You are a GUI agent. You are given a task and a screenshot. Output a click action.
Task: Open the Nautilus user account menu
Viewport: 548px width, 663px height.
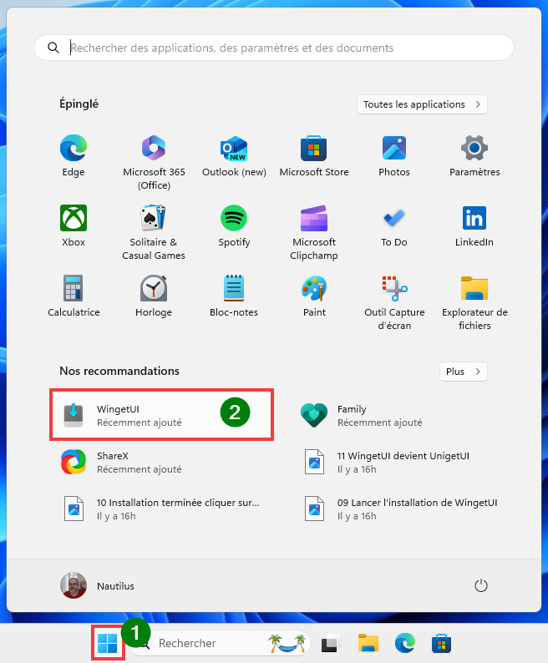[x=98, y=585]
